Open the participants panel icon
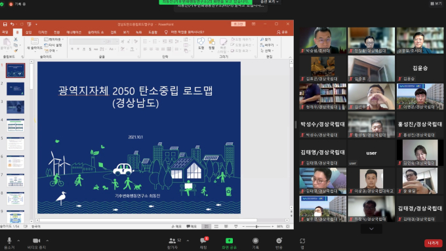 click(172, 241)
